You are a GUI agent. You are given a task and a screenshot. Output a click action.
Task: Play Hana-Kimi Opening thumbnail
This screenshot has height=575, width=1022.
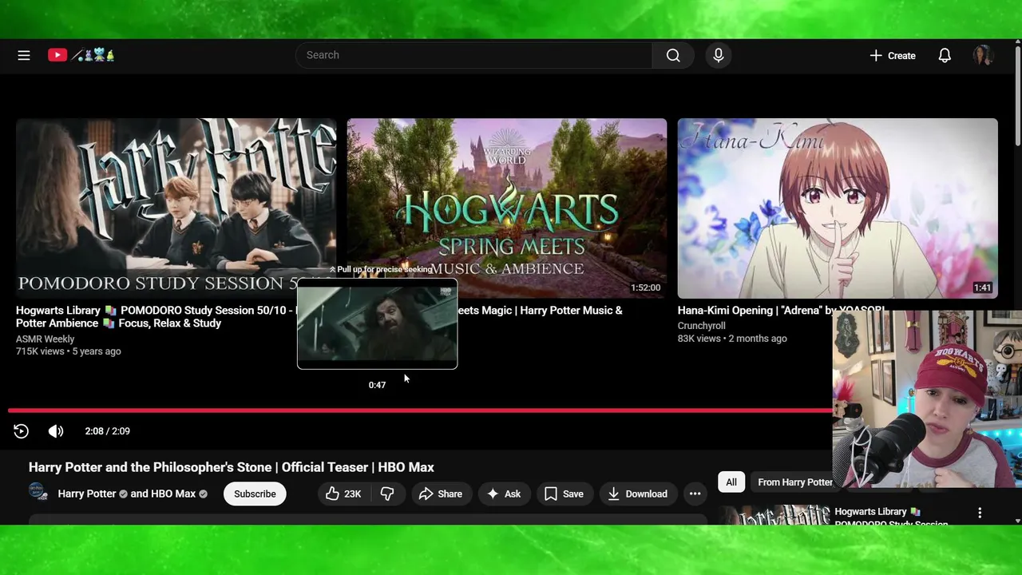coord(837,208)
